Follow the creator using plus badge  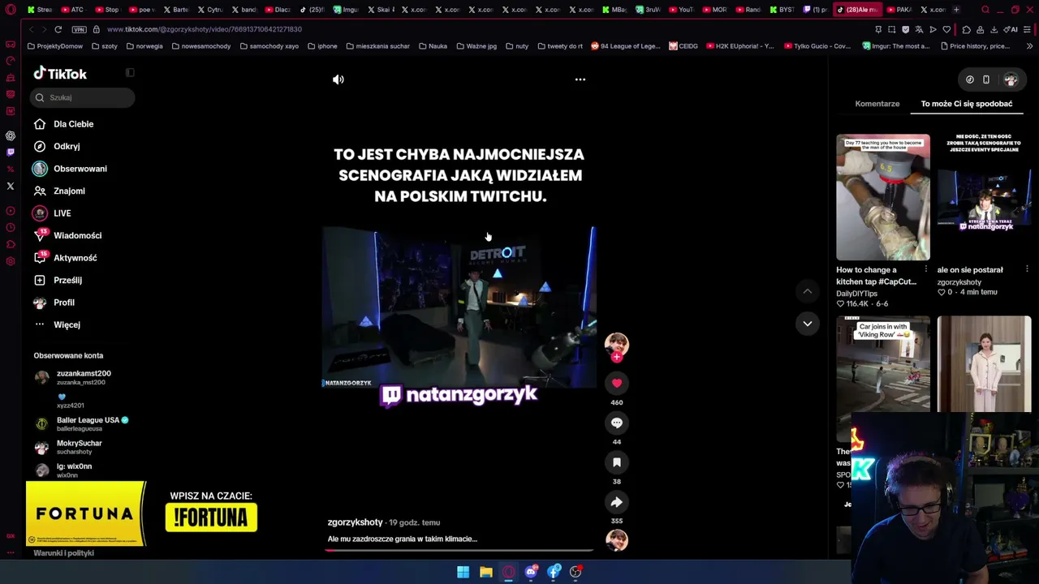(617, 357)
